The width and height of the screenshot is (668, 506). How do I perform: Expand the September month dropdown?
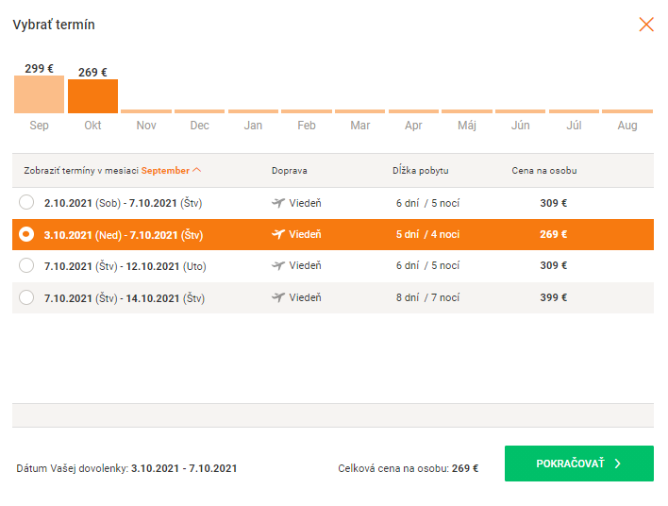(x=171, y=170)
